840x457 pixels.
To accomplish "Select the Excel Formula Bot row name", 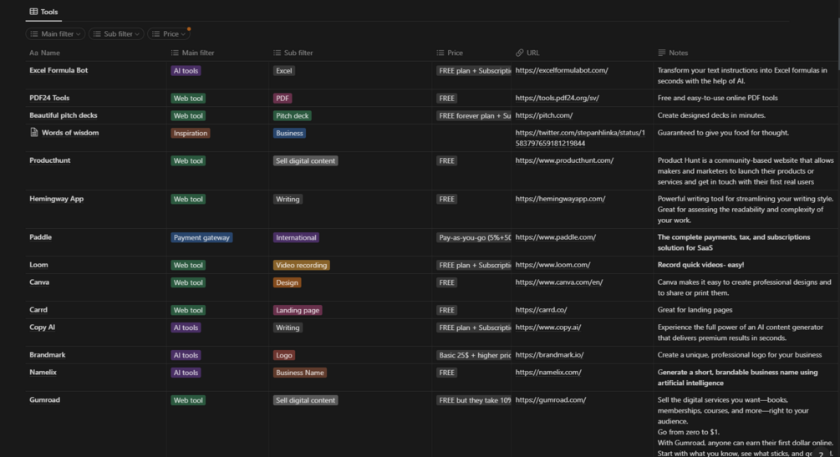I will click(59, 70).
